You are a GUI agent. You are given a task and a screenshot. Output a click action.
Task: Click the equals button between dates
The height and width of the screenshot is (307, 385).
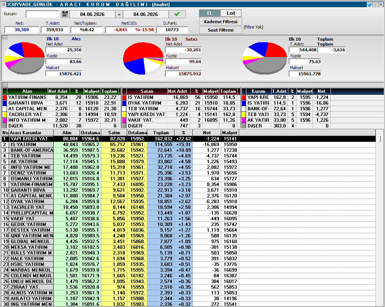point(119,14)
